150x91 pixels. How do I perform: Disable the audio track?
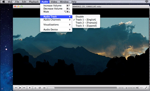pos(86,17)
